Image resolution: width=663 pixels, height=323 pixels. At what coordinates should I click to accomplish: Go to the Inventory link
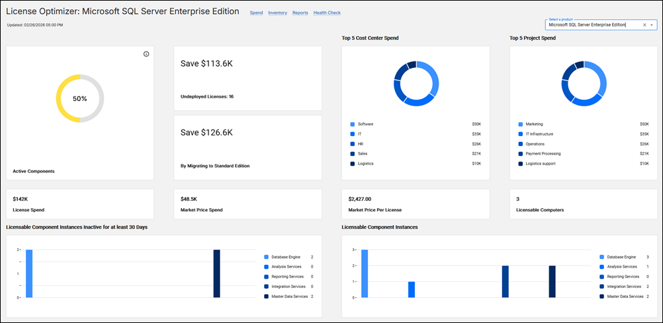277,13
